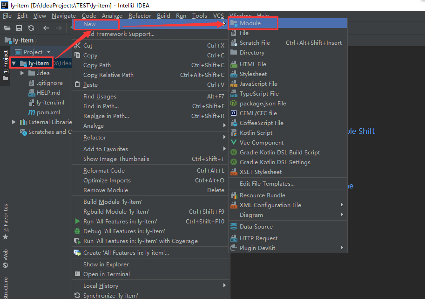The image size is (425, 299).
Task: Click the Vue Component icon
Action: [234, 143]
